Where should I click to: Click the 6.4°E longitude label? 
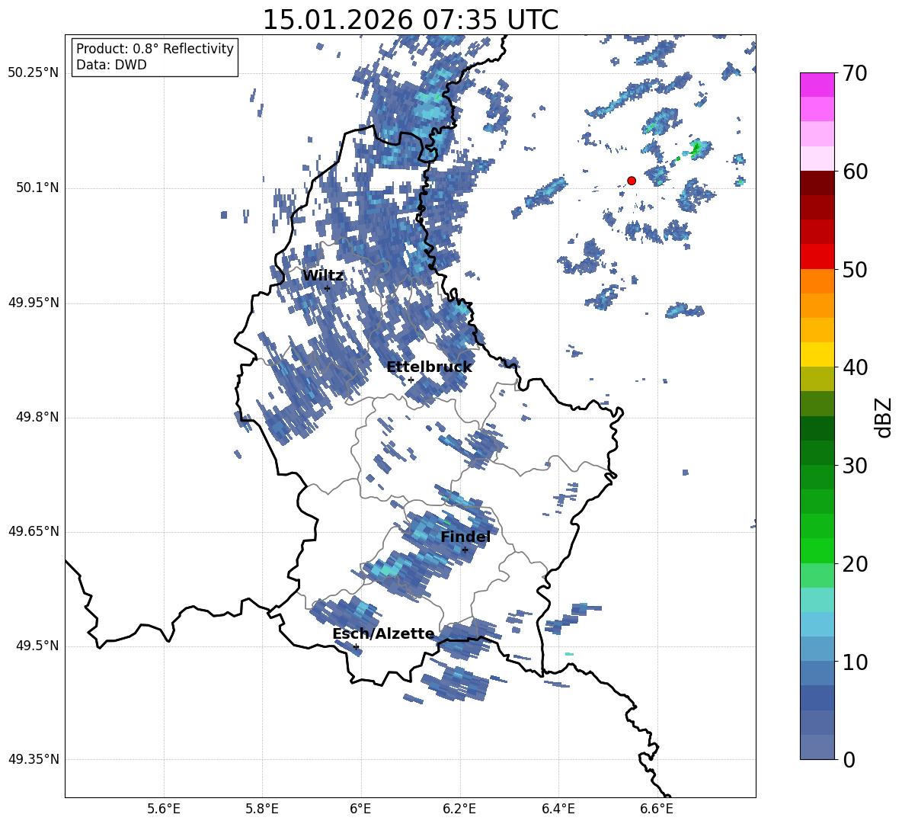point(558,809)
